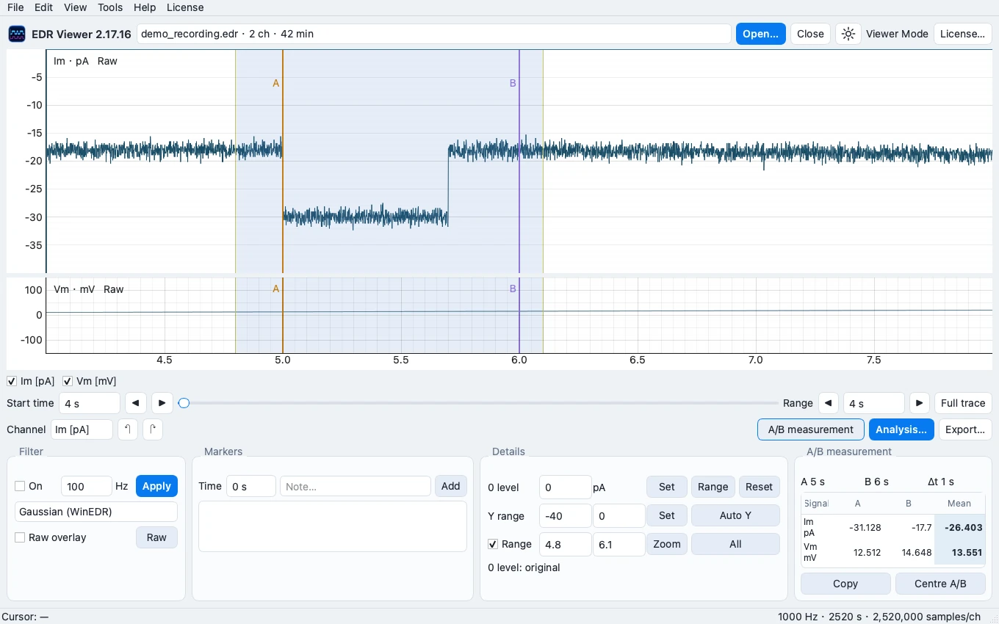Uncheck the Range checkbox in Details

pyautogui.click(x=493, y=544)
